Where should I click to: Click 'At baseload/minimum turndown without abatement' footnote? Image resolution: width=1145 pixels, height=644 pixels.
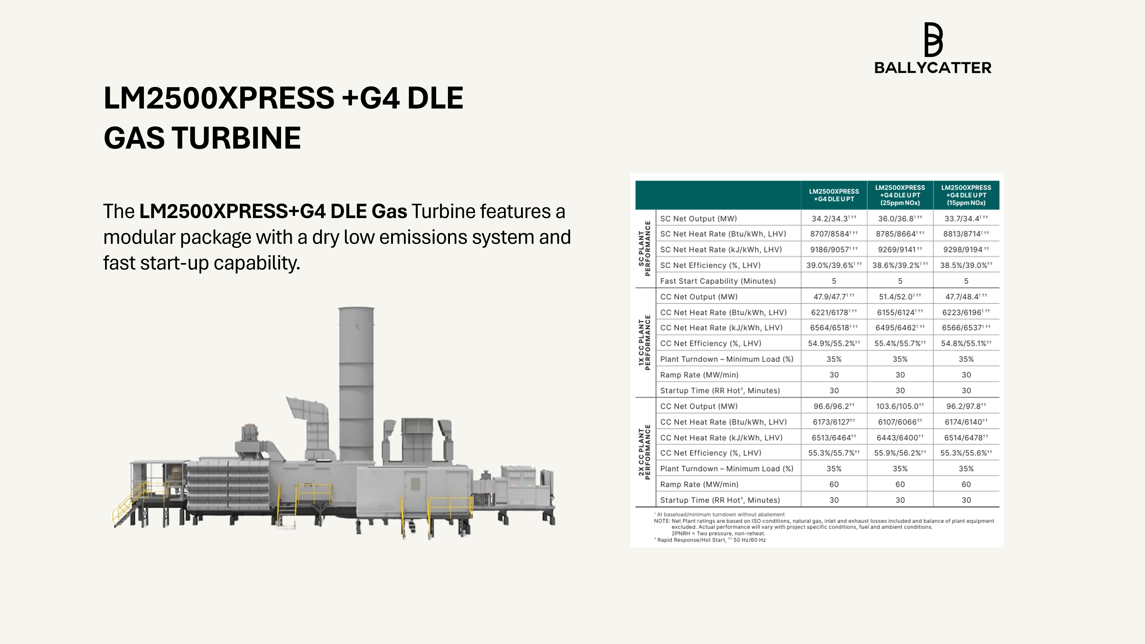719,515
